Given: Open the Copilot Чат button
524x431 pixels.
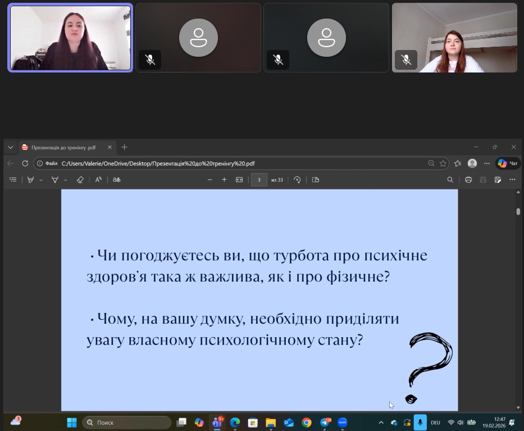Looking at the screenshot, I should click(x=508, y=164).
